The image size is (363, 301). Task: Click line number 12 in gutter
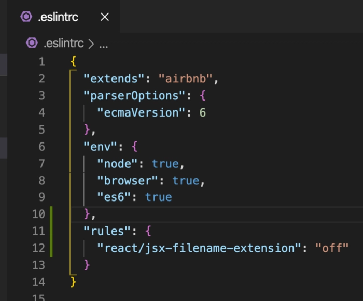[x=39, y=248]
